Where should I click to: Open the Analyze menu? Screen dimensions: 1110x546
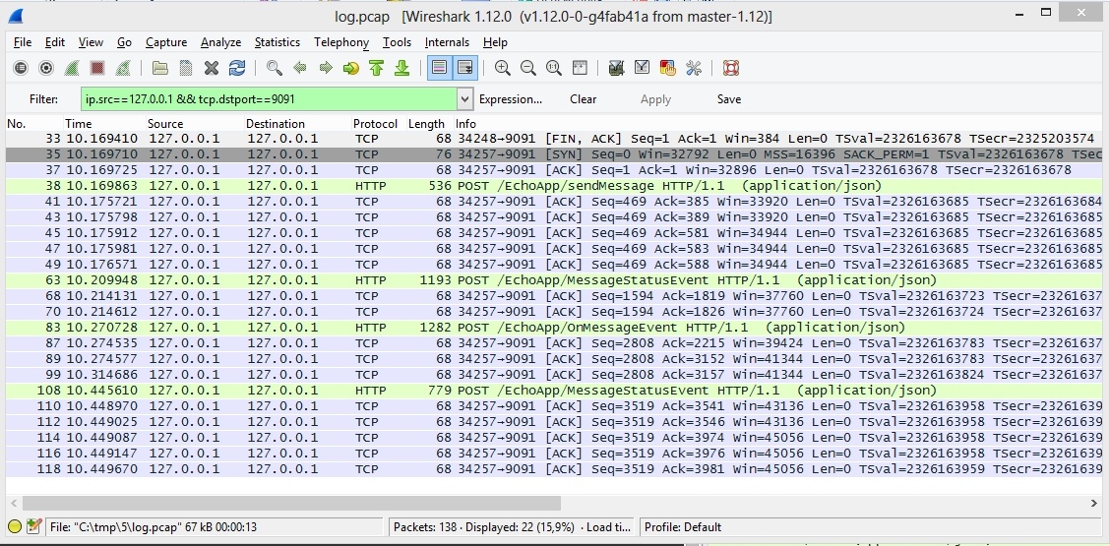(220, 42)
